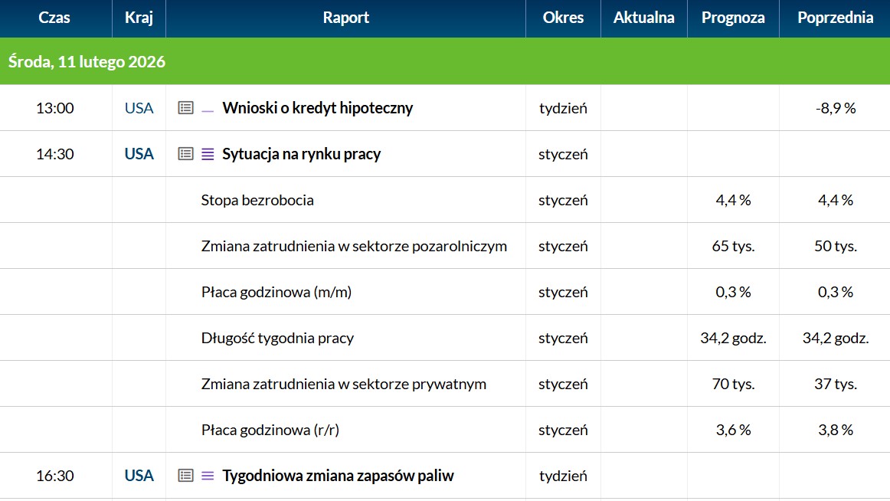Click the Poprzednia column header

835,18
